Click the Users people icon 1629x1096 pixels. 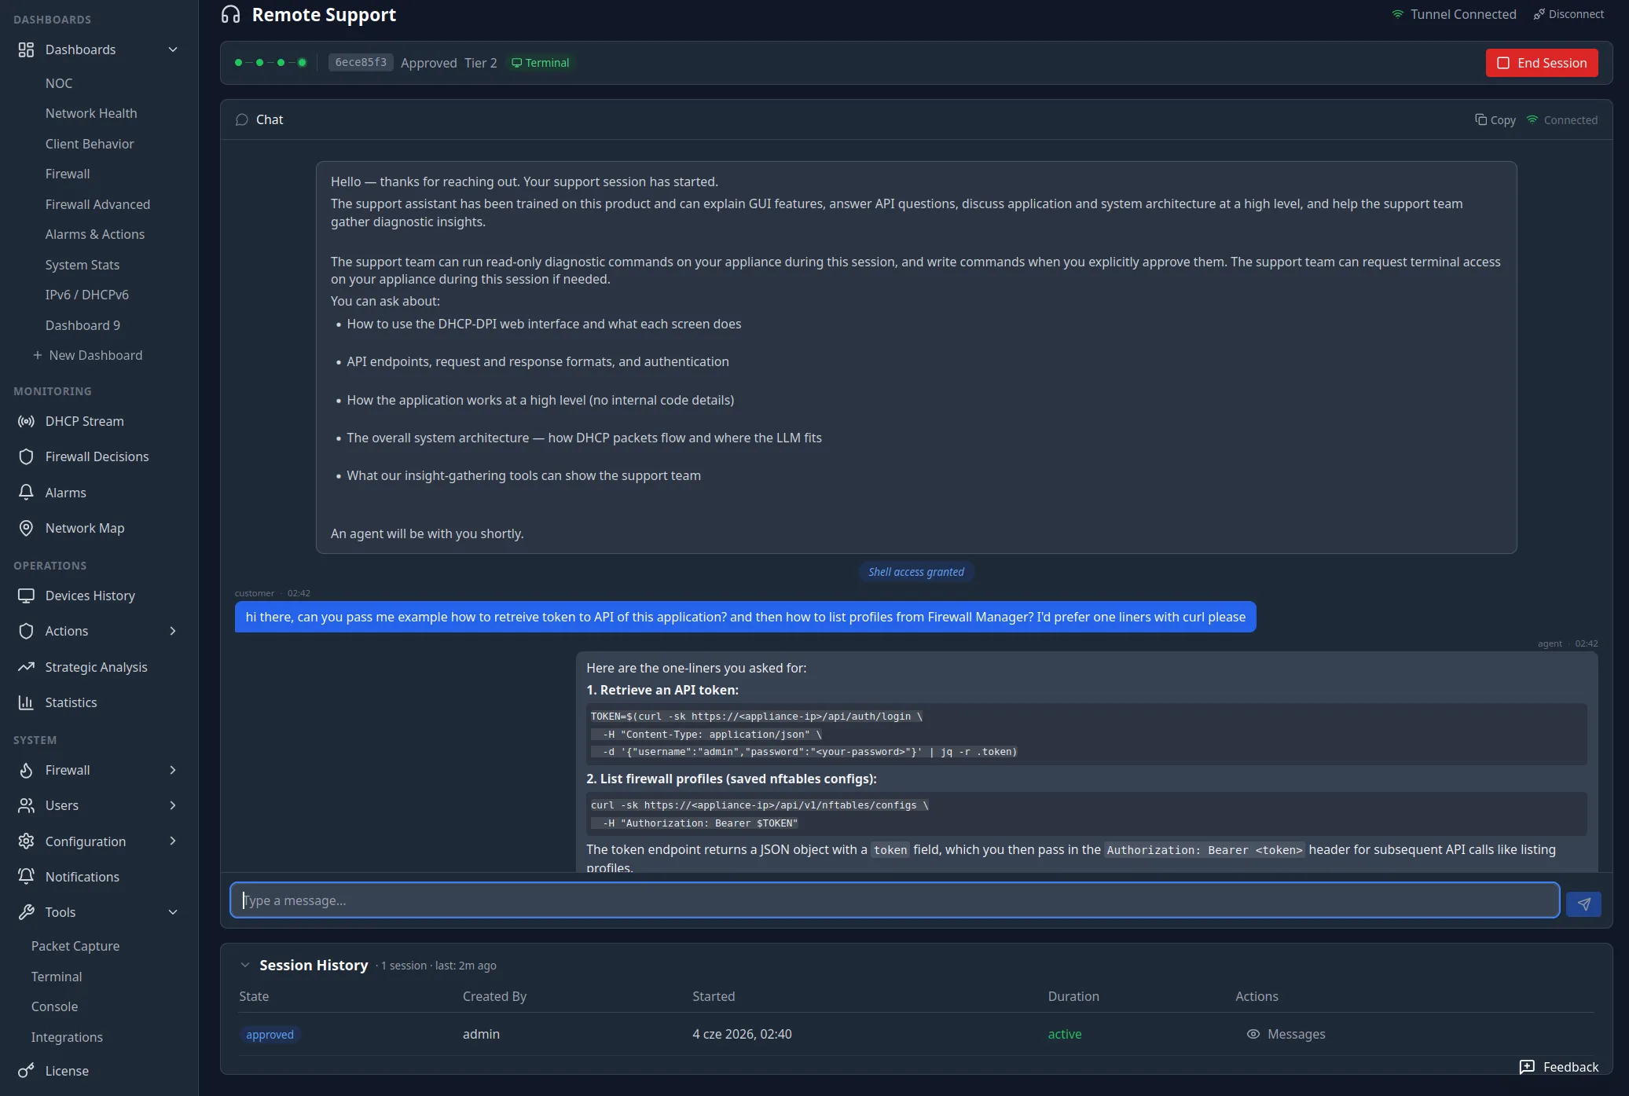tap(26, 805)
